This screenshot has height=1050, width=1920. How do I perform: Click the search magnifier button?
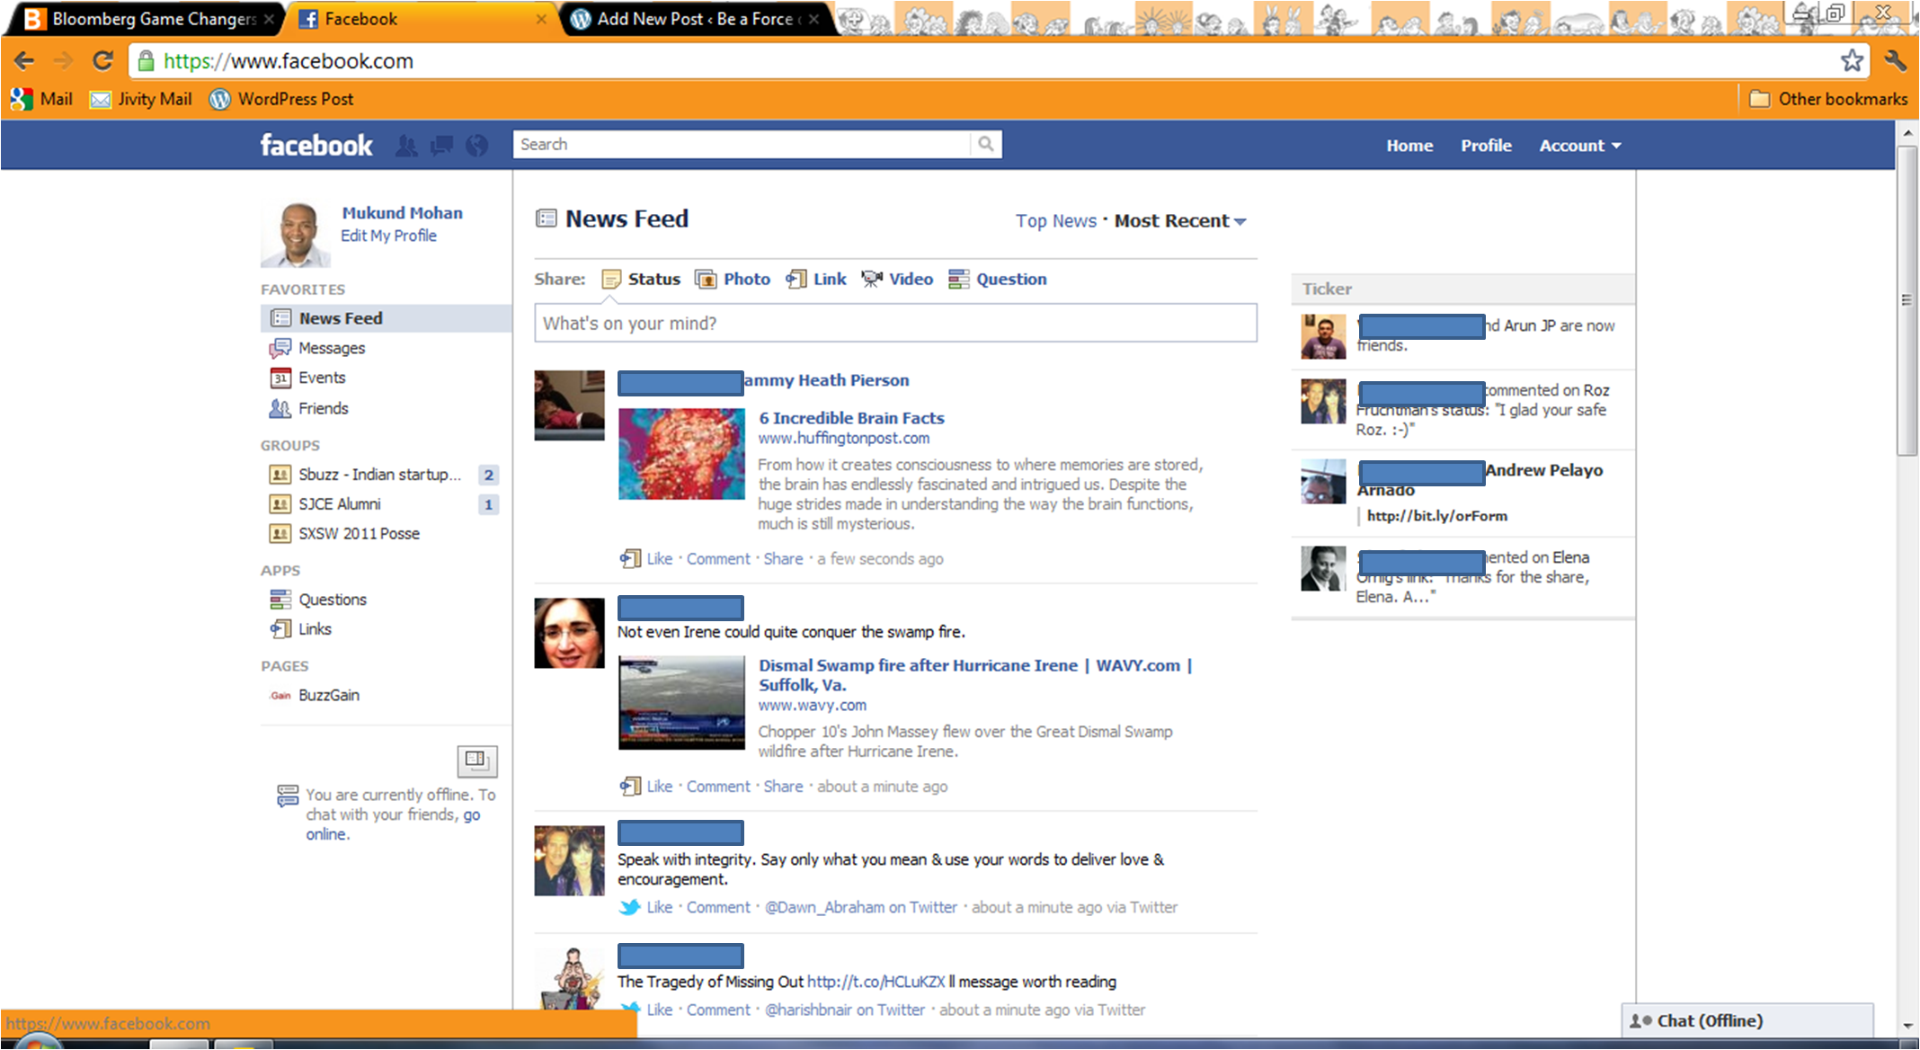pos(986,144)
